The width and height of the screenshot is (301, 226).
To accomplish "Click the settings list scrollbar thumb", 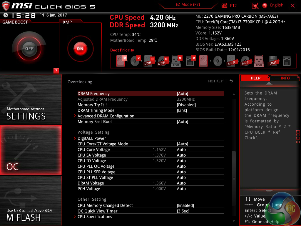I will [x=234, y=179].
